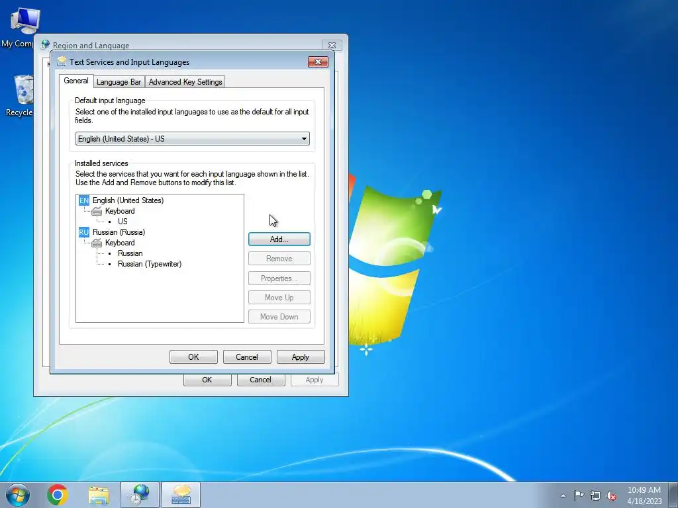
Task: Click the Move Up button
Action: pyautogui.click(x=279, y=298)
